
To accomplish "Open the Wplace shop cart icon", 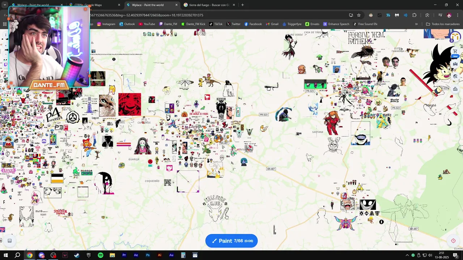I will [x=455, y=51].
